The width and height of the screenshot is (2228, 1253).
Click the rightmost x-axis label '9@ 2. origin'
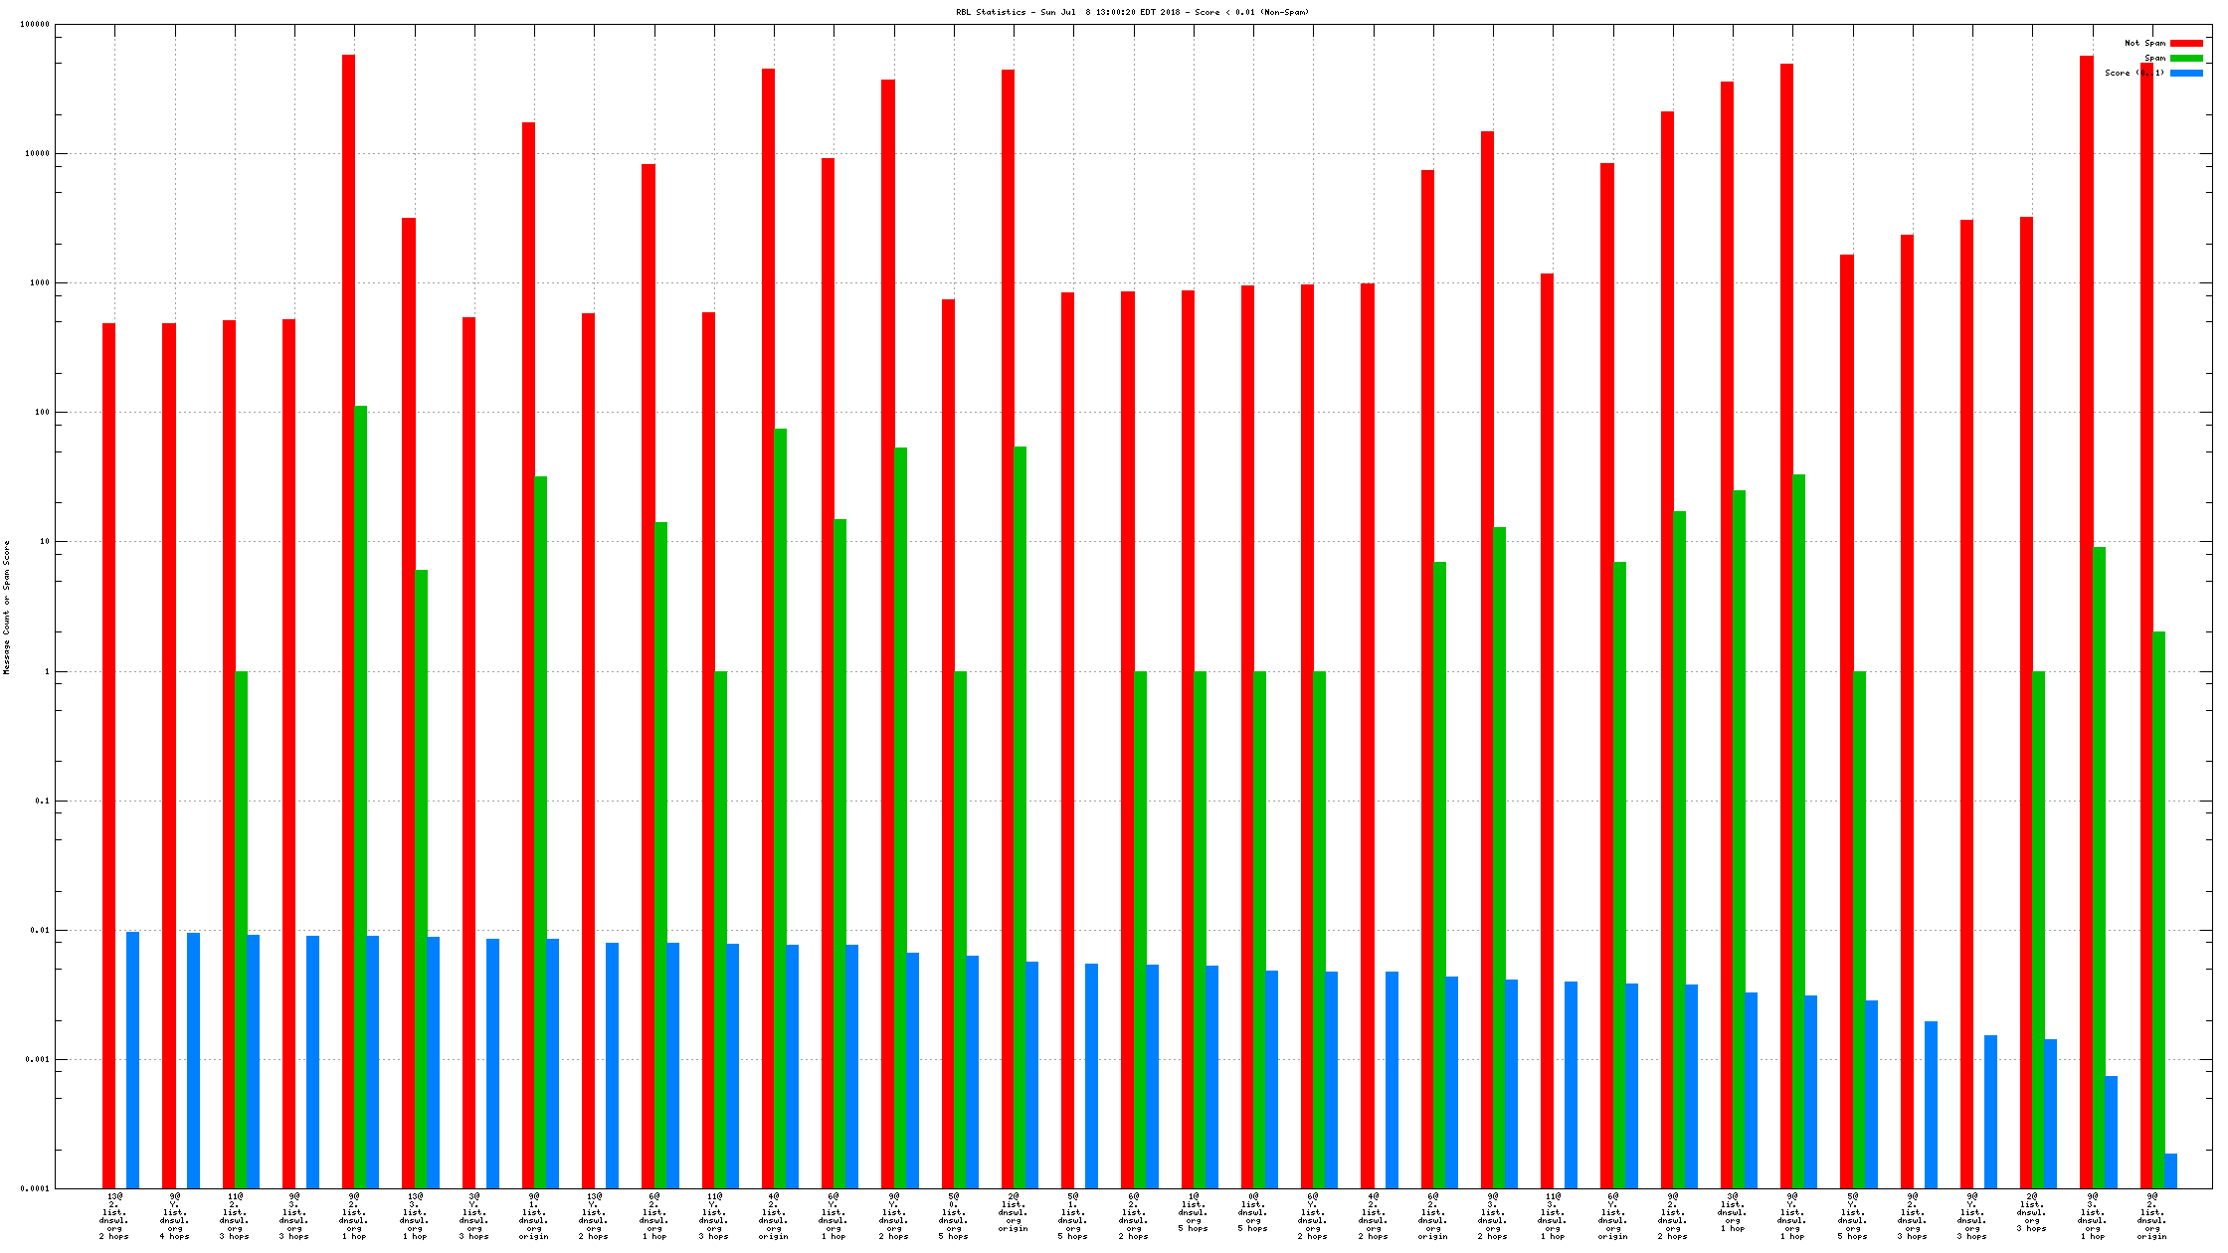click(x=2151, y=1215)
